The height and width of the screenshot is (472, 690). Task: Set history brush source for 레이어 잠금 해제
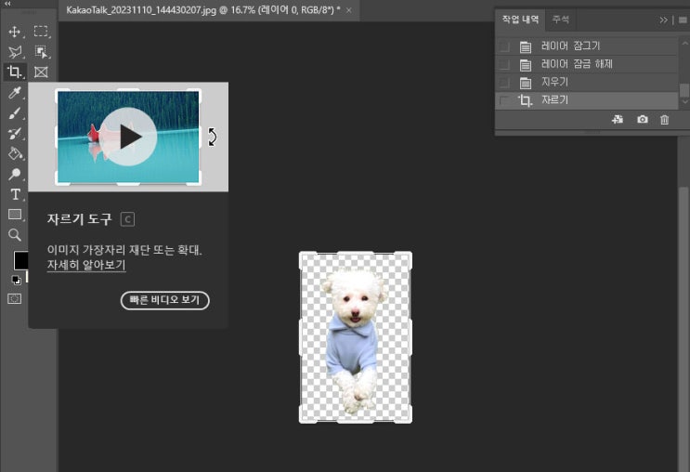point(505,64)
